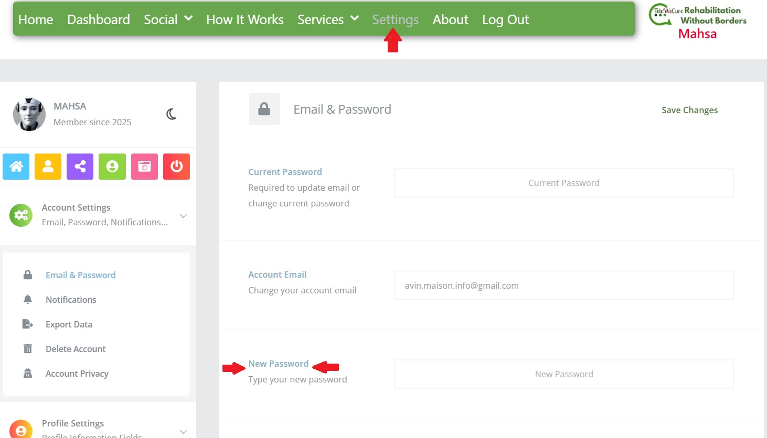Image resolution: width=767 pixels, height=438 pixels.
Task: Click the Save Changes button
Action: point(690,110)
